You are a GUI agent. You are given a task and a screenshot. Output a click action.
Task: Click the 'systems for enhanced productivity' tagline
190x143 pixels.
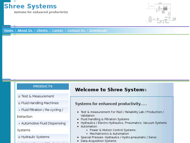41,12
